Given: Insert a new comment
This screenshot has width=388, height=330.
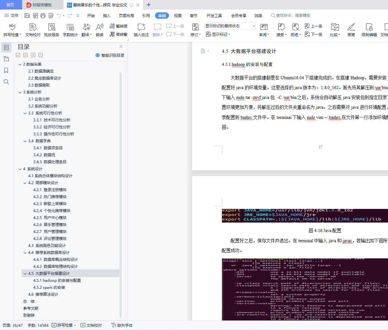Looking at the screenshot, I should [141, 30].
